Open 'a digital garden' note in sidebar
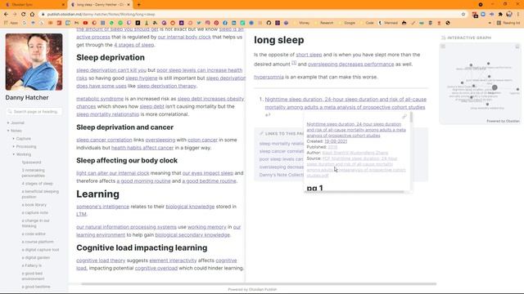 36,258
